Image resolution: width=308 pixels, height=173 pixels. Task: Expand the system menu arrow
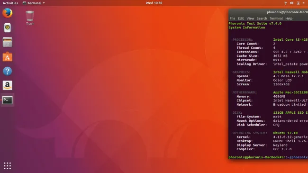tap(303, 3)
